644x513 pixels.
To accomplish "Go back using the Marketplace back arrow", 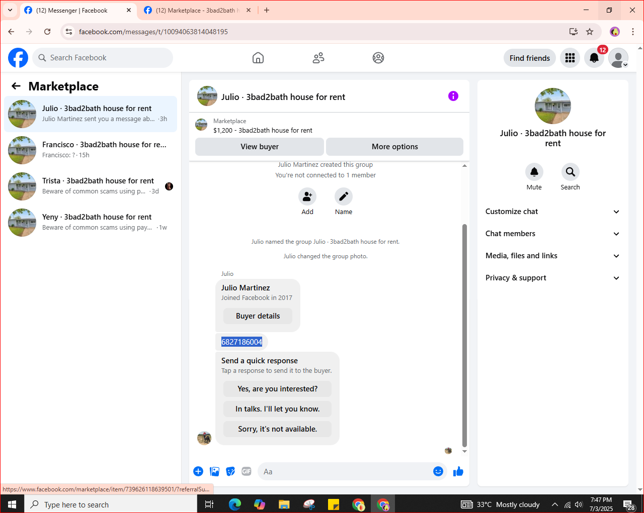I will click(16, 86).
